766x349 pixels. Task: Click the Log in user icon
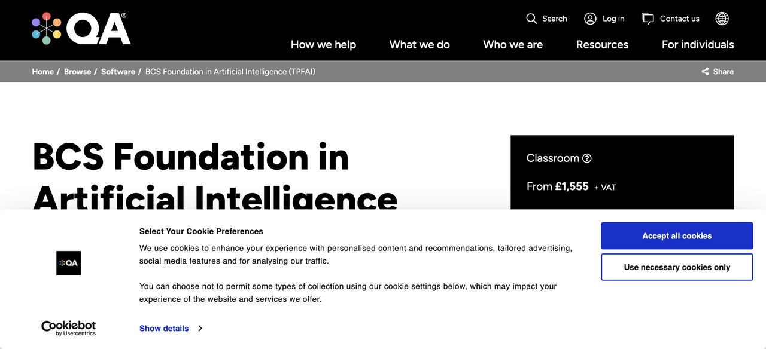point(590,19)
